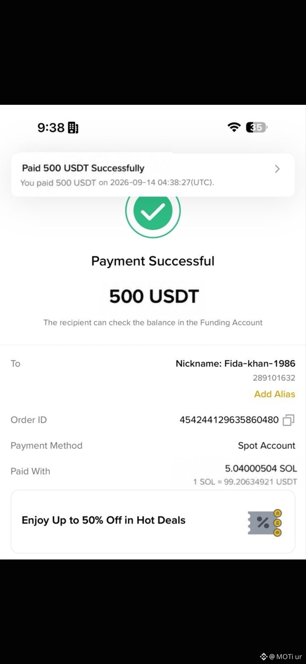This screenshot has height=664, width=306.
Task: Tap the Add Alias link
Action: click(275, 394)
